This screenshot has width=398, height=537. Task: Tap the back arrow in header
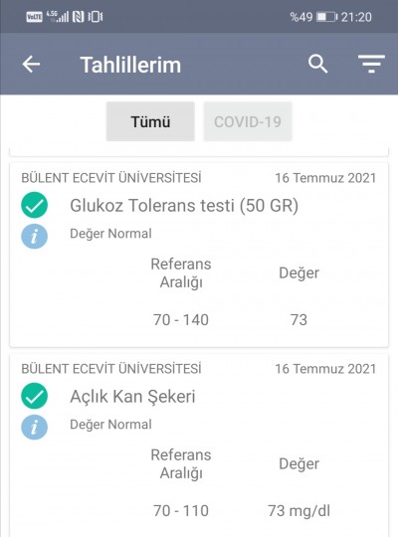pyautogui.click(x=31, y=65)
